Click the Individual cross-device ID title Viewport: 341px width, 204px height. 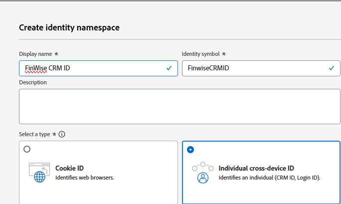coord(256,168)
